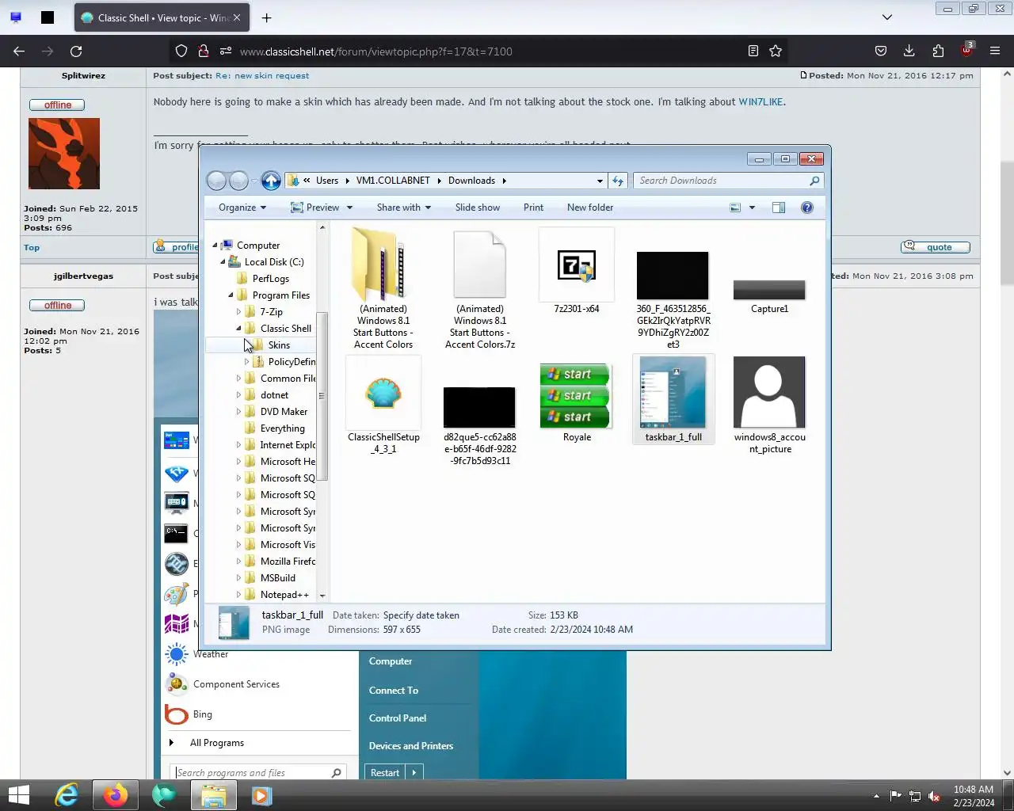Show hidden system tray icons

[875, 796]
